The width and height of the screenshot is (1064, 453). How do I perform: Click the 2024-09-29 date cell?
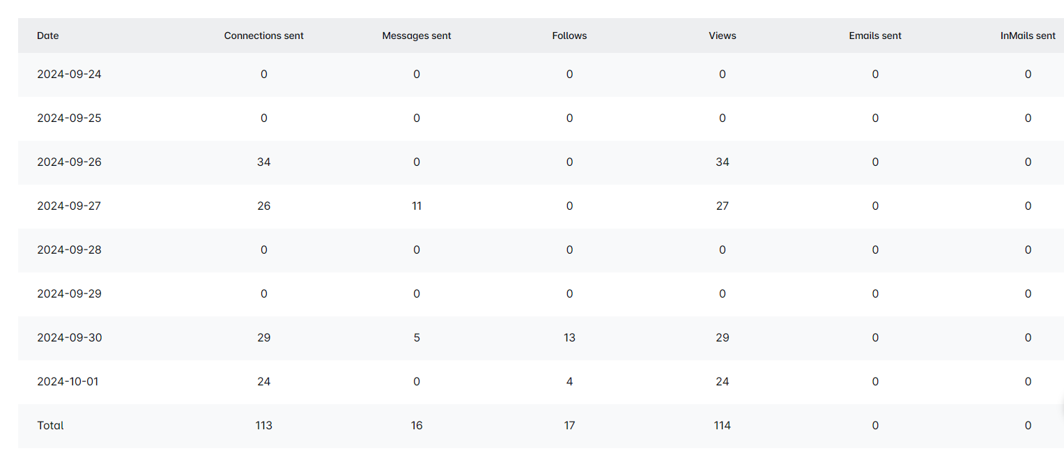(69, 293)
